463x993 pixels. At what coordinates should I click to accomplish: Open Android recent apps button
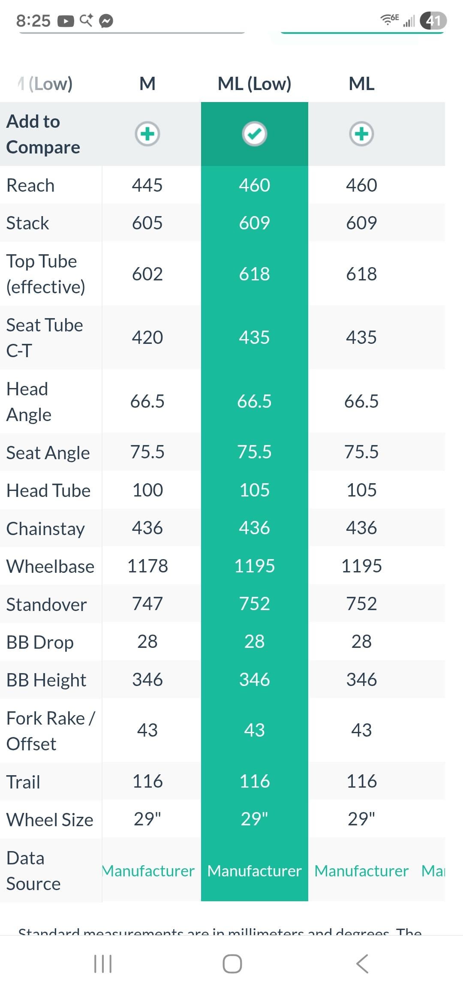pos(103,964)
